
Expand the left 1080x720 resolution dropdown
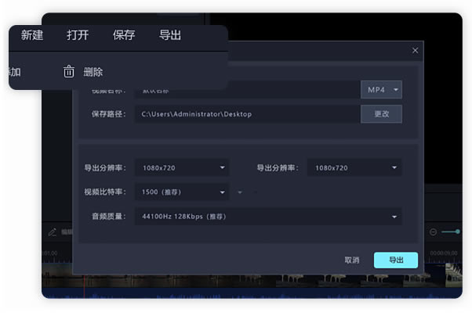point(182,167)
